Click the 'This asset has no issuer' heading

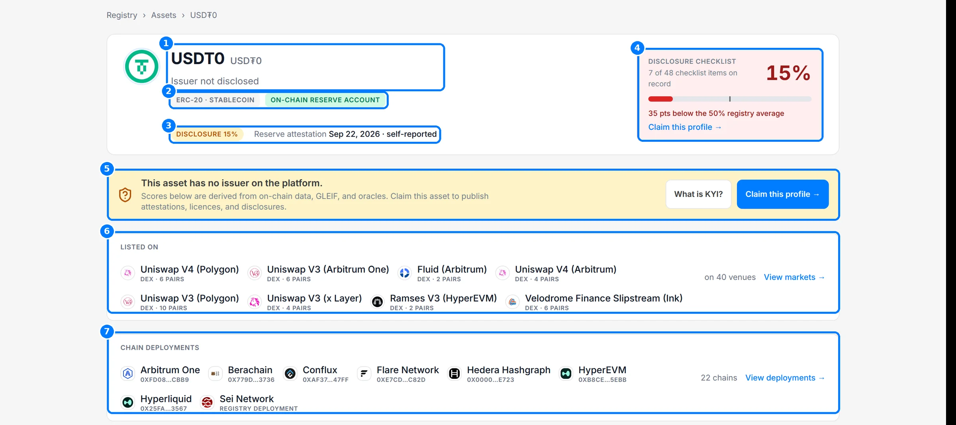point(232,183)
